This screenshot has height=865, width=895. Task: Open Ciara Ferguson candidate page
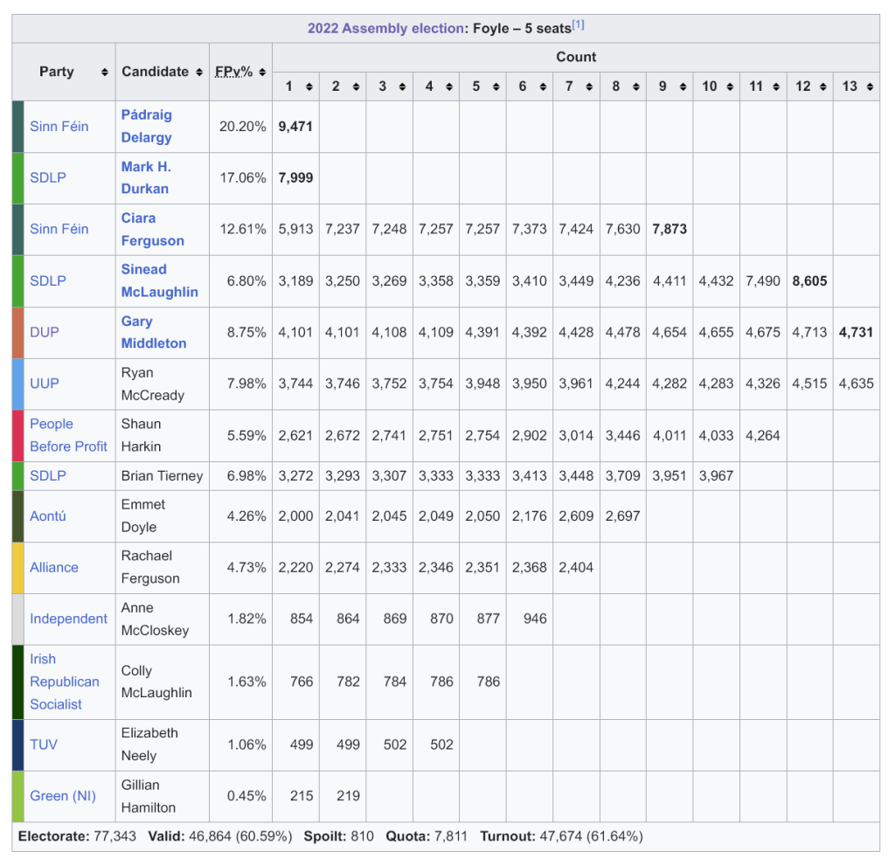pyautogui.click(x=152, y=230)
